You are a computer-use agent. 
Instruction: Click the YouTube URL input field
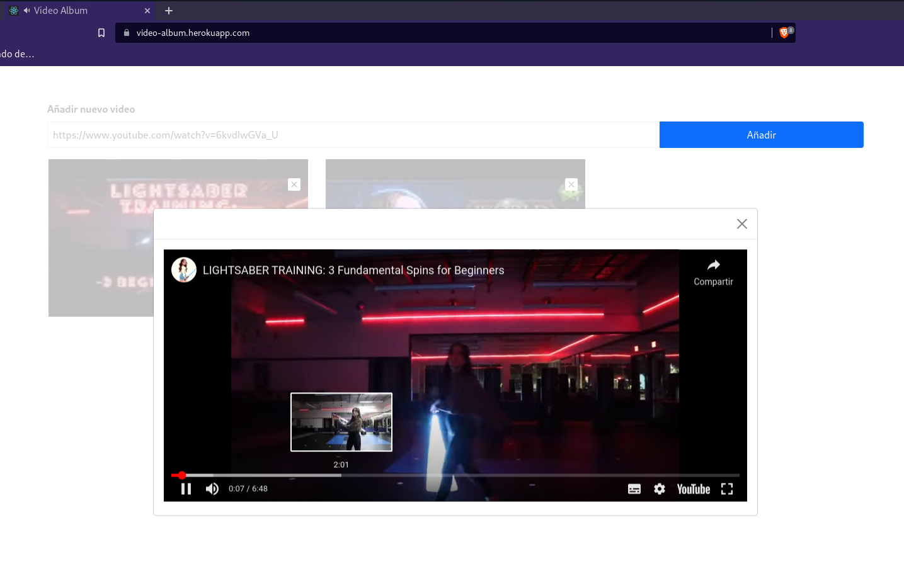point(353,135)
